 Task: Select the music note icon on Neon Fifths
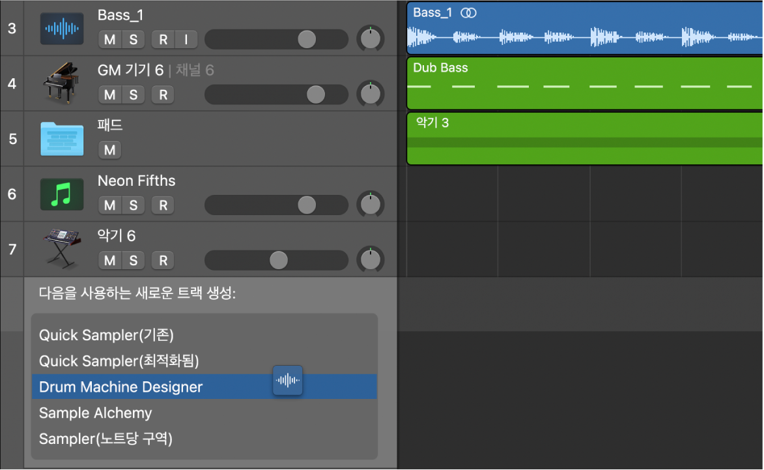[62, 194]
